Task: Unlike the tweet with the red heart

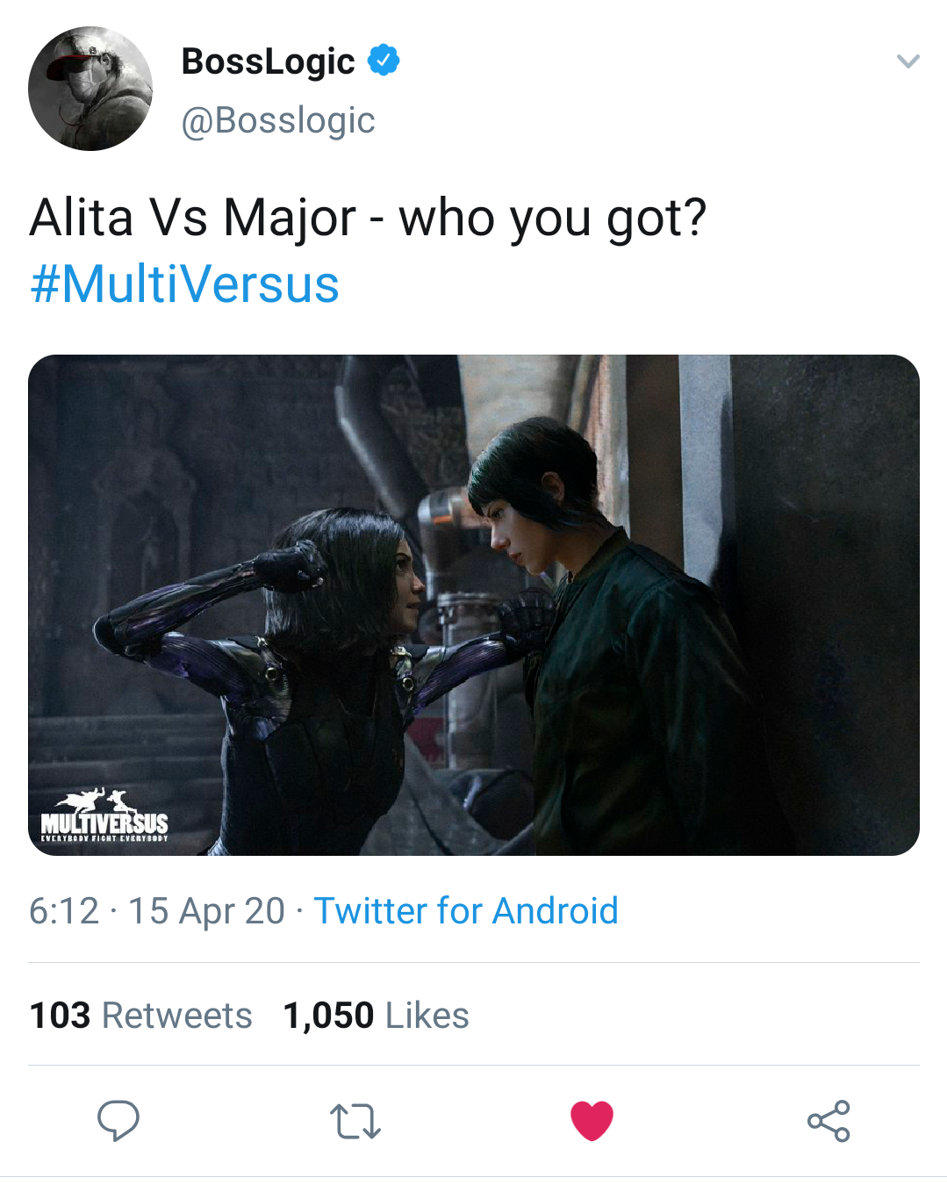Action: 592,1121
